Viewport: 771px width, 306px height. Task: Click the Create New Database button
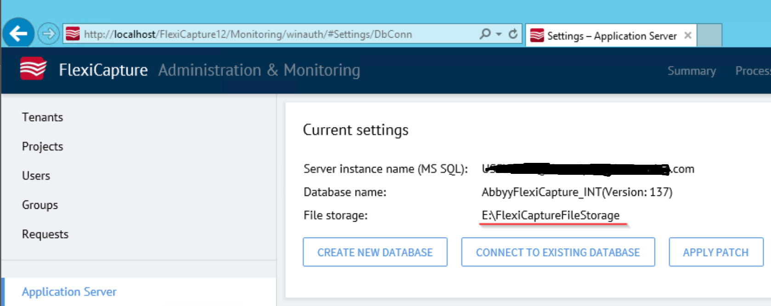coord(375,252)
